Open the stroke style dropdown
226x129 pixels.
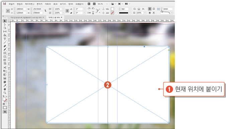[x=130, y=13]
